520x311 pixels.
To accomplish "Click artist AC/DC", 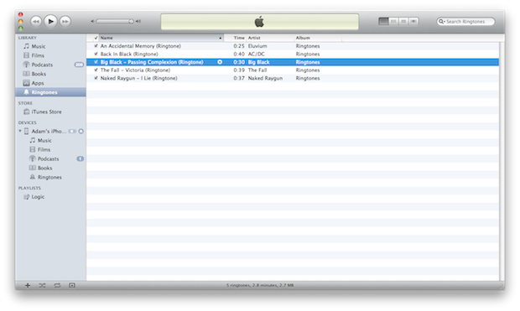I will 257,54.
